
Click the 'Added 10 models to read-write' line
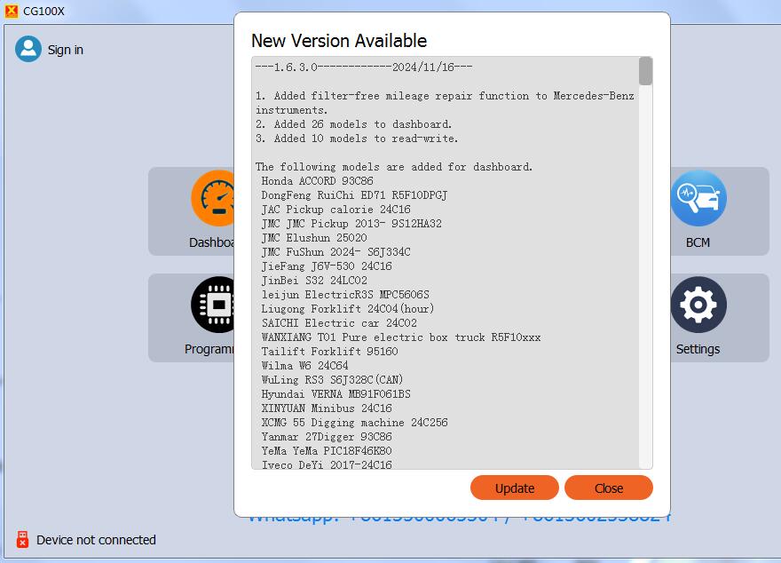click(x=357, y=139)
